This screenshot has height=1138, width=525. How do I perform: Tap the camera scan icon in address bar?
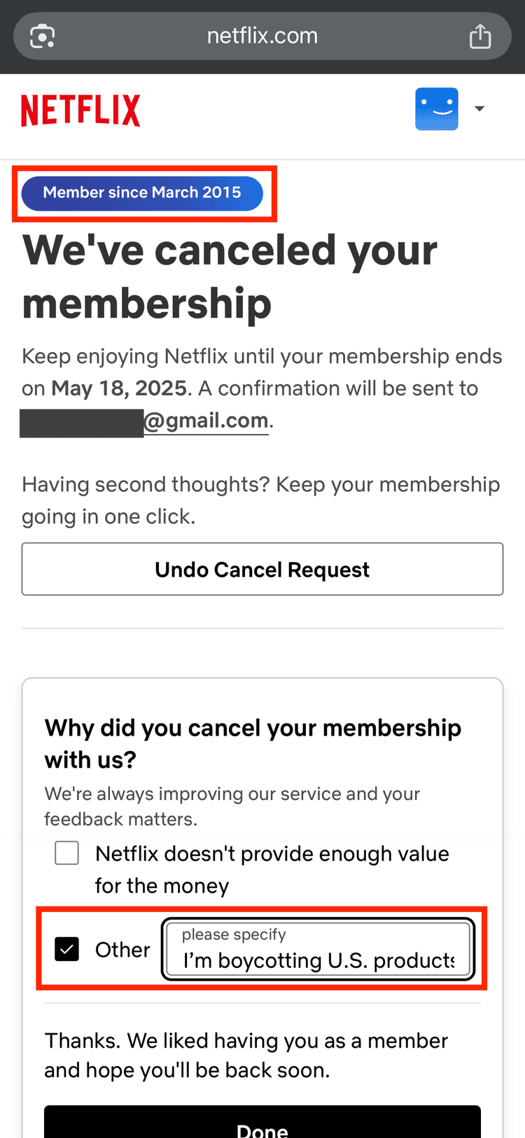pyautogui.click(x=43, y=36)
